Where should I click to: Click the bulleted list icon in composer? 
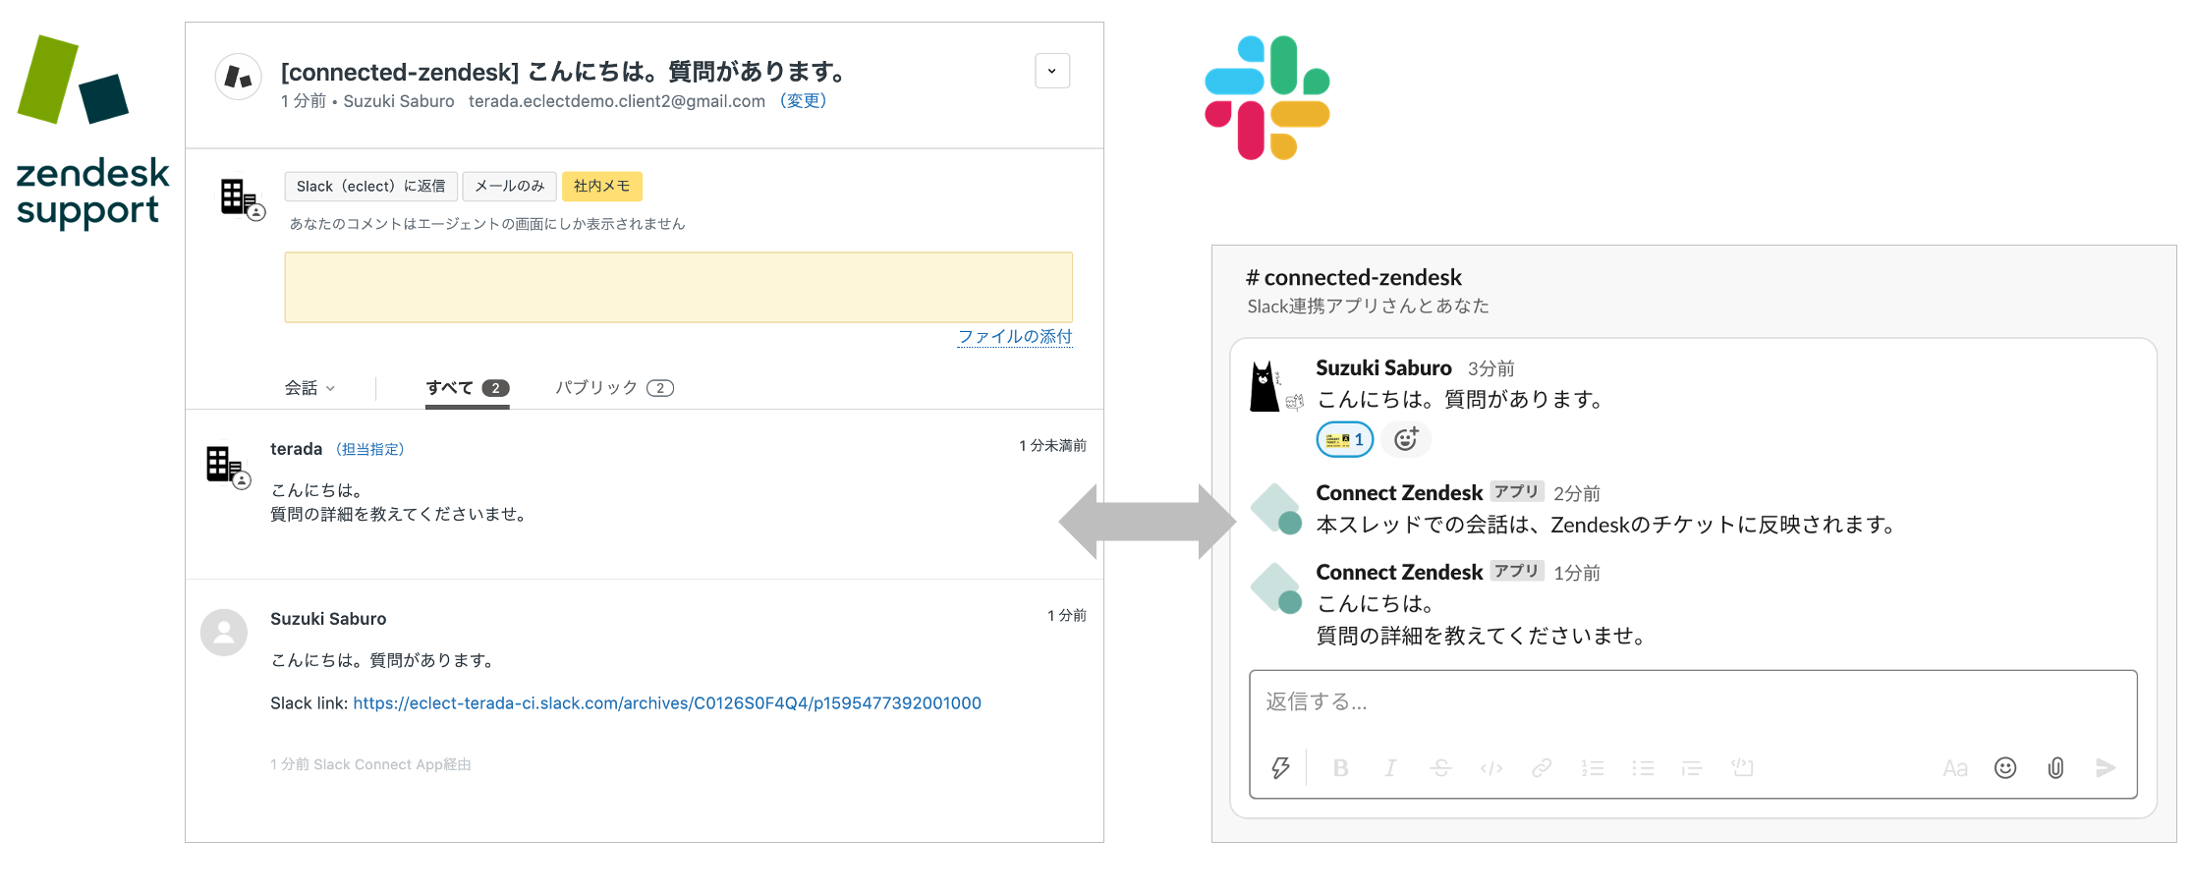(x=1643, y=768)
